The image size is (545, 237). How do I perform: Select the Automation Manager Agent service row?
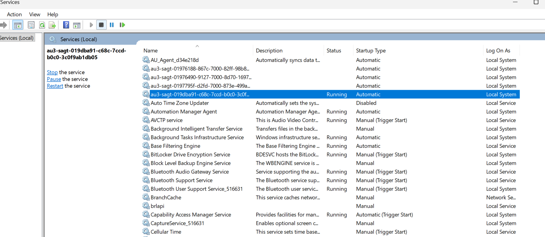(x=331, y=111)
